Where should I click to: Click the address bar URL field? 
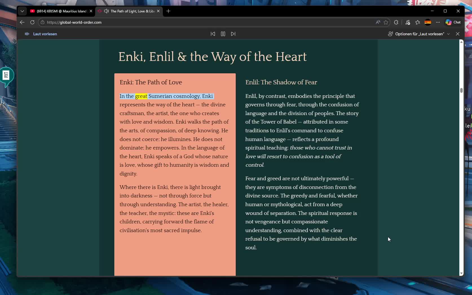(197, 22)
